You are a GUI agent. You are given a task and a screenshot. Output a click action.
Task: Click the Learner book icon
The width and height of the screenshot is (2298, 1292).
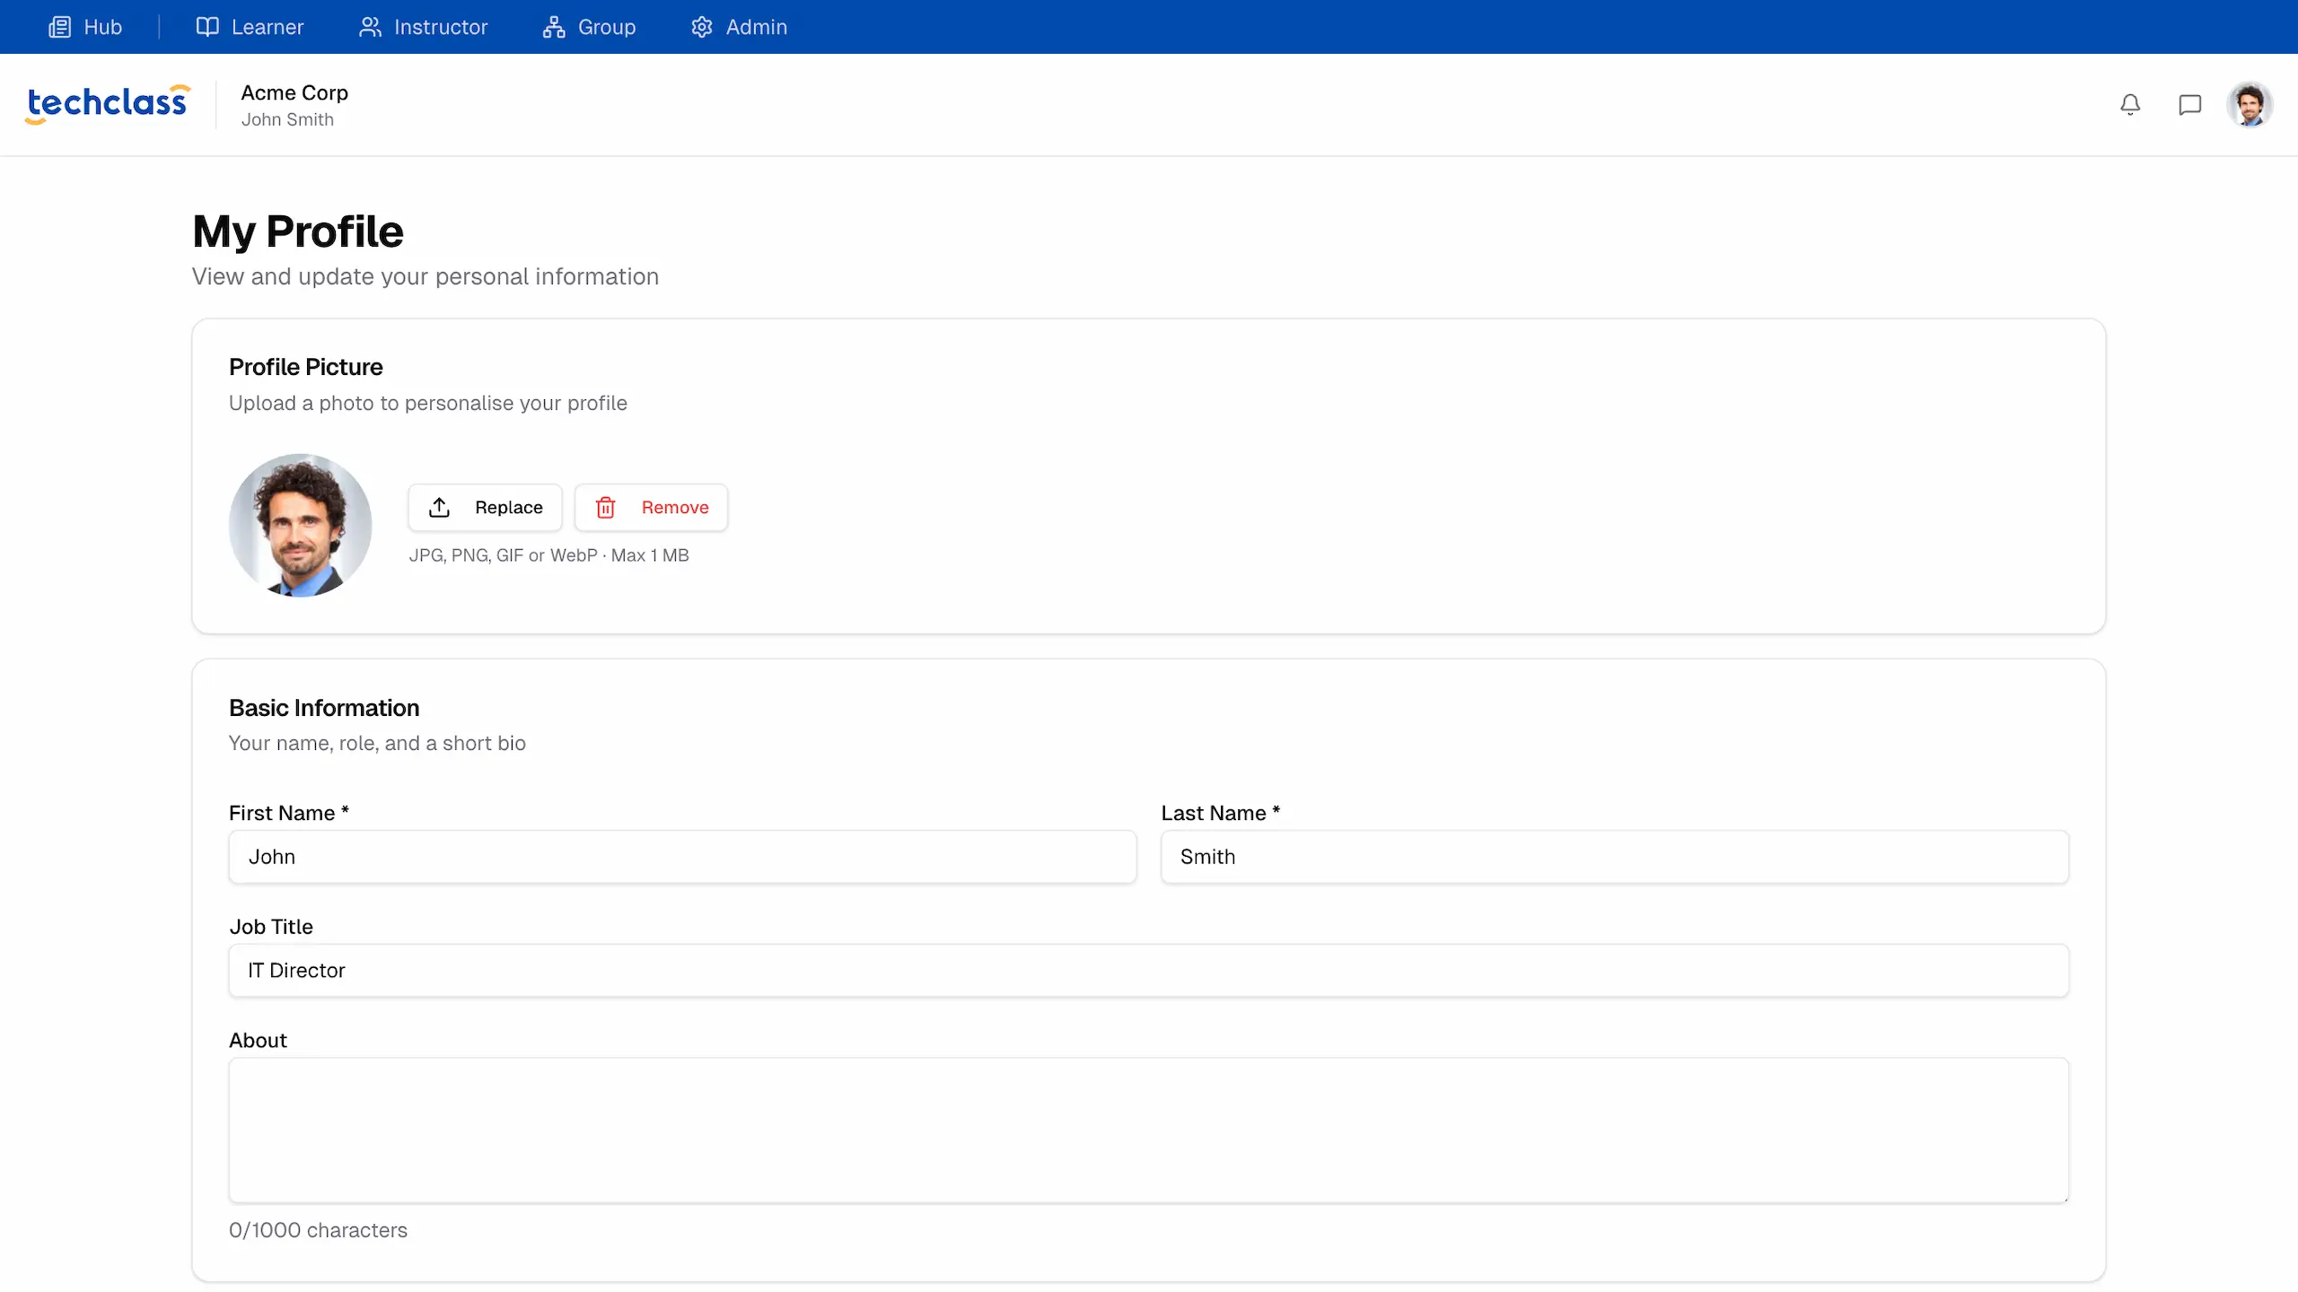click(x=207, y=27)
